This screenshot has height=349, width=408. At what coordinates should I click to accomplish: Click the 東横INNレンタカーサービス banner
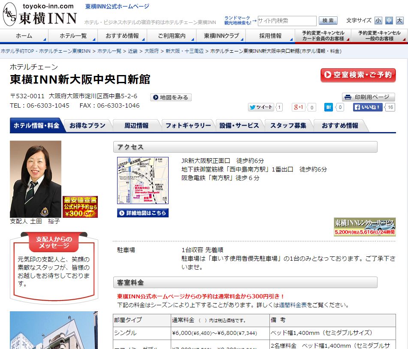coord(365,227)
